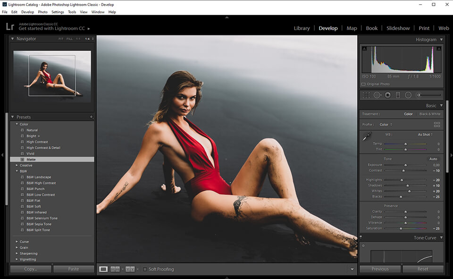Select the Spot Removal tool
This screenshot has height=279, width=453.
tap(377, 95)
